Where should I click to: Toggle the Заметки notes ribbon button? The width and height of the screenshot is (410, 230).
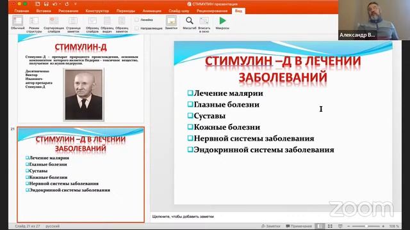[171, 23]
